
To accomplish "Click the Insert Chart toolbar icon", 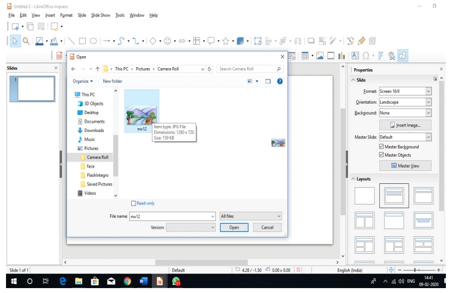I will [342, 56].
